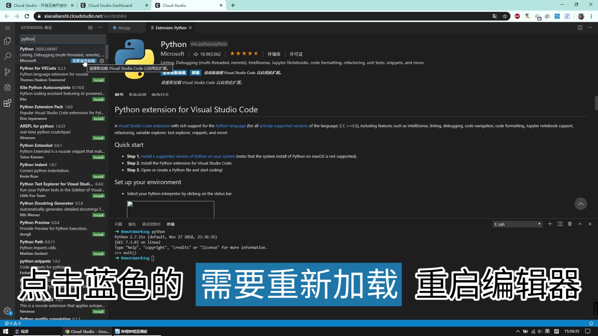Screen dimensions: 598x336
Task: Click the Extensions gear settings icon
Action: click(x=102, y=61)
